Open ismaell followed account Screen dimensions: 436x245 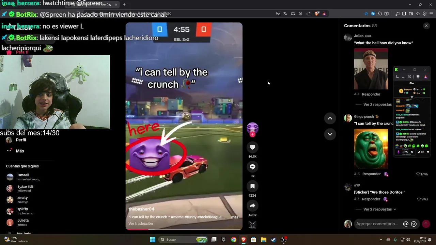[x=23, y=177]
